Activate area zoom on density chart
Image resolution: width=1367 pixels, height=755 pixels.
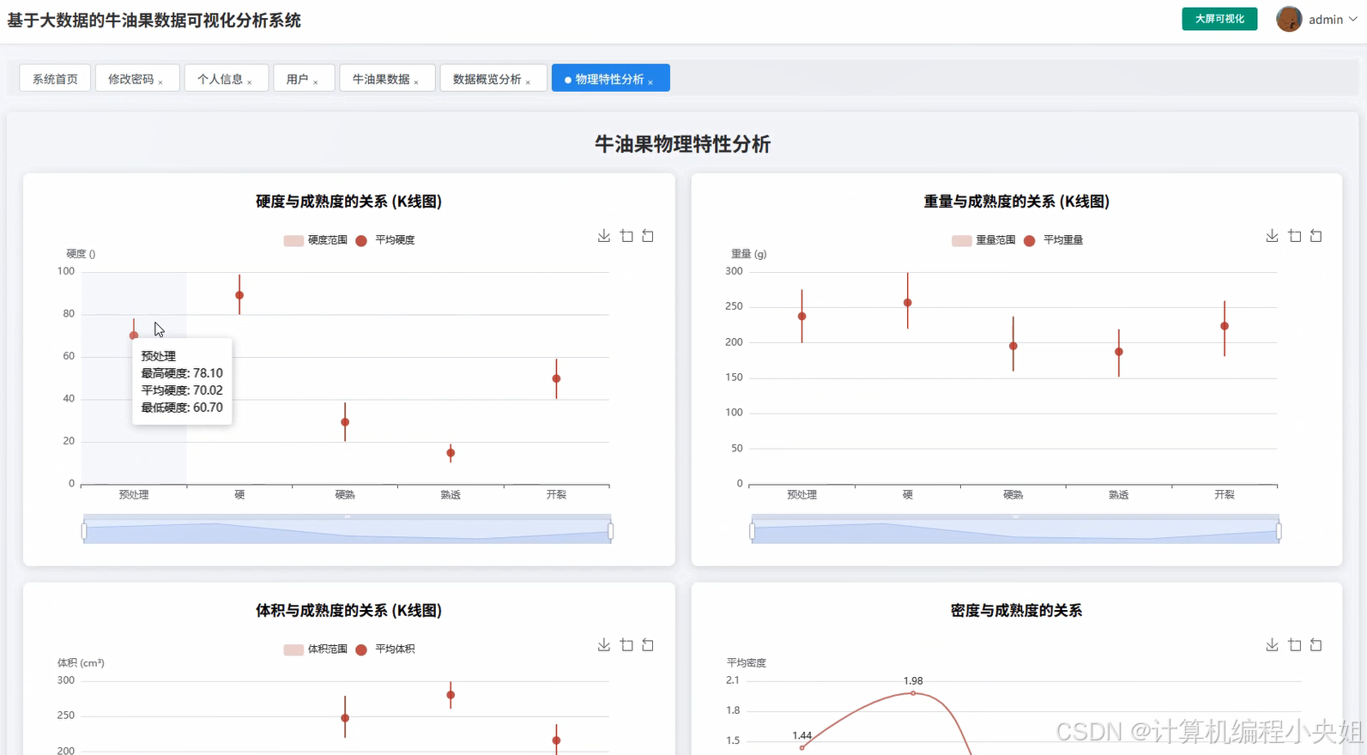coord(1294,645)
